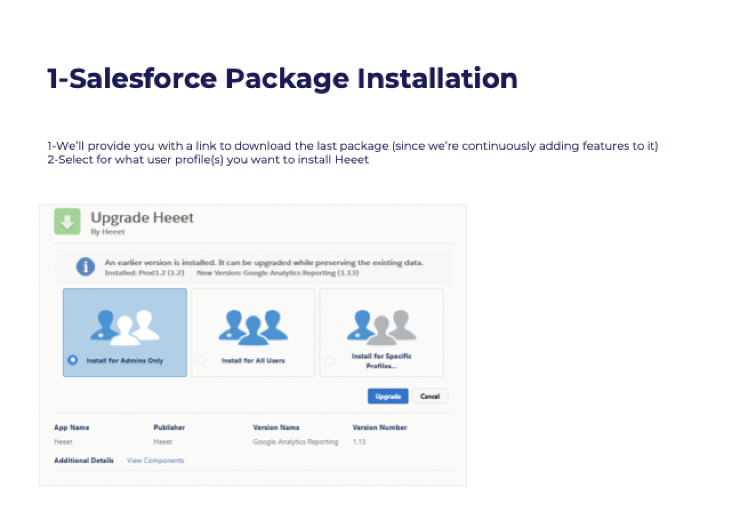
Task: Click the Install for Specific Profiles label
Action: coord(381,361)
